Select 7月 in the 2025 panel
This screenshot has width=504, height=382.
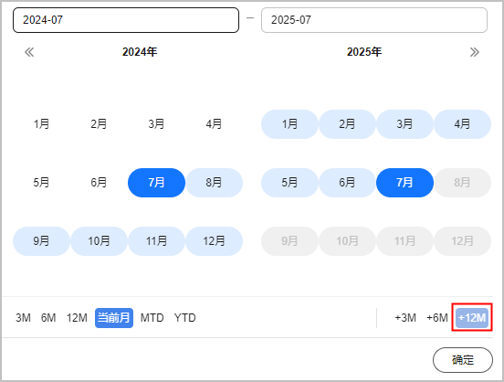click(x=404, y=183)
